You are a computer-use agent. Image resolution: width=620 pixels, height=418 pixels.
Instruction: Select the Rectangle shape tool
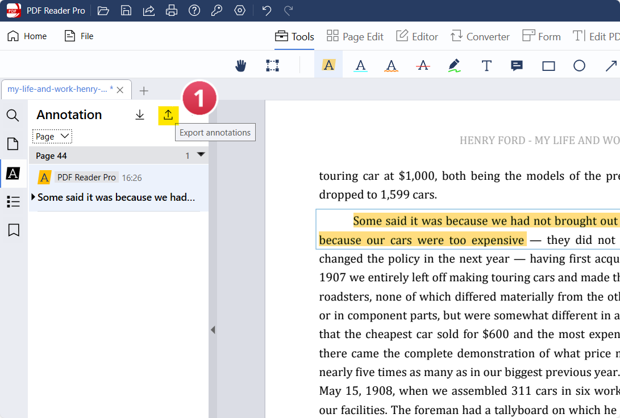(548, 66)
